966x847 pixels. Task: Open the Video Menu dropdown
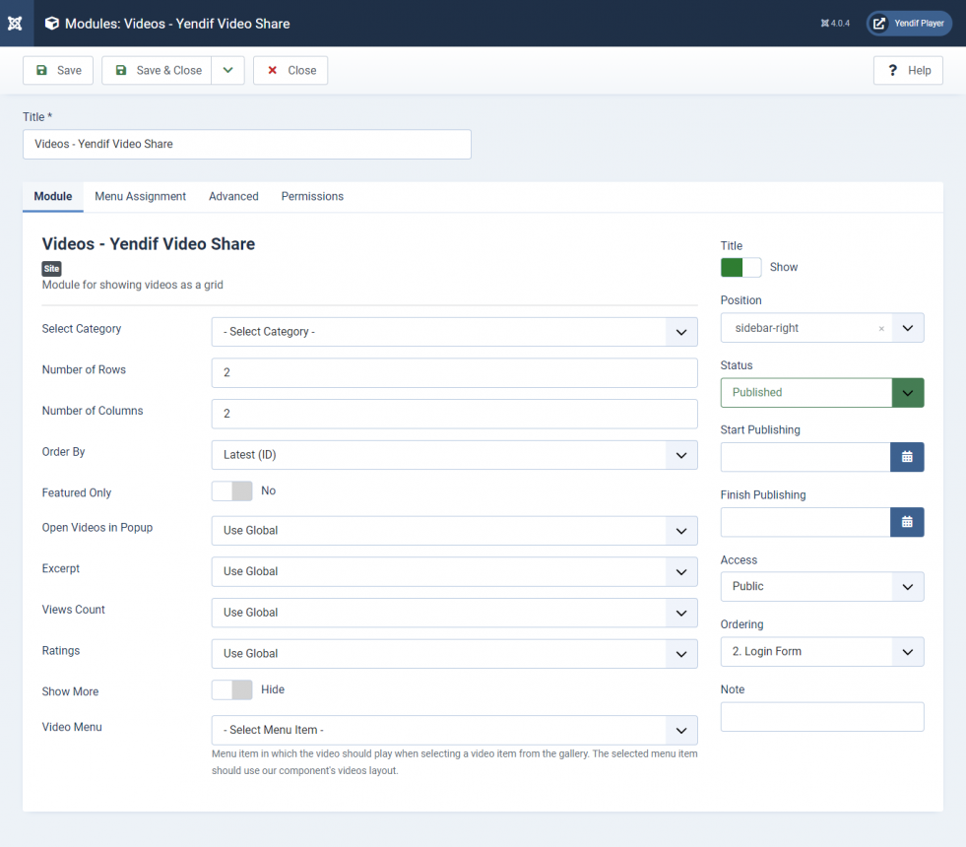pos(455,730)
